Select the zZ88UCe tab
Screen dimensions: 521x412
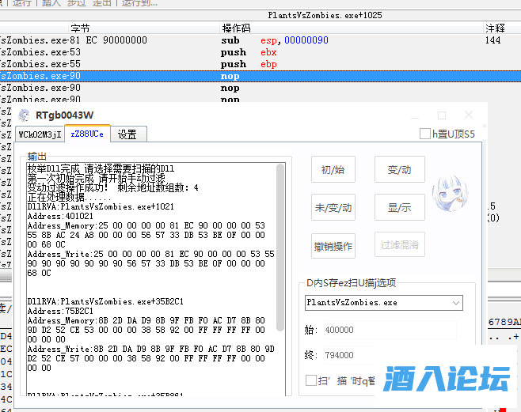point(87,134)
